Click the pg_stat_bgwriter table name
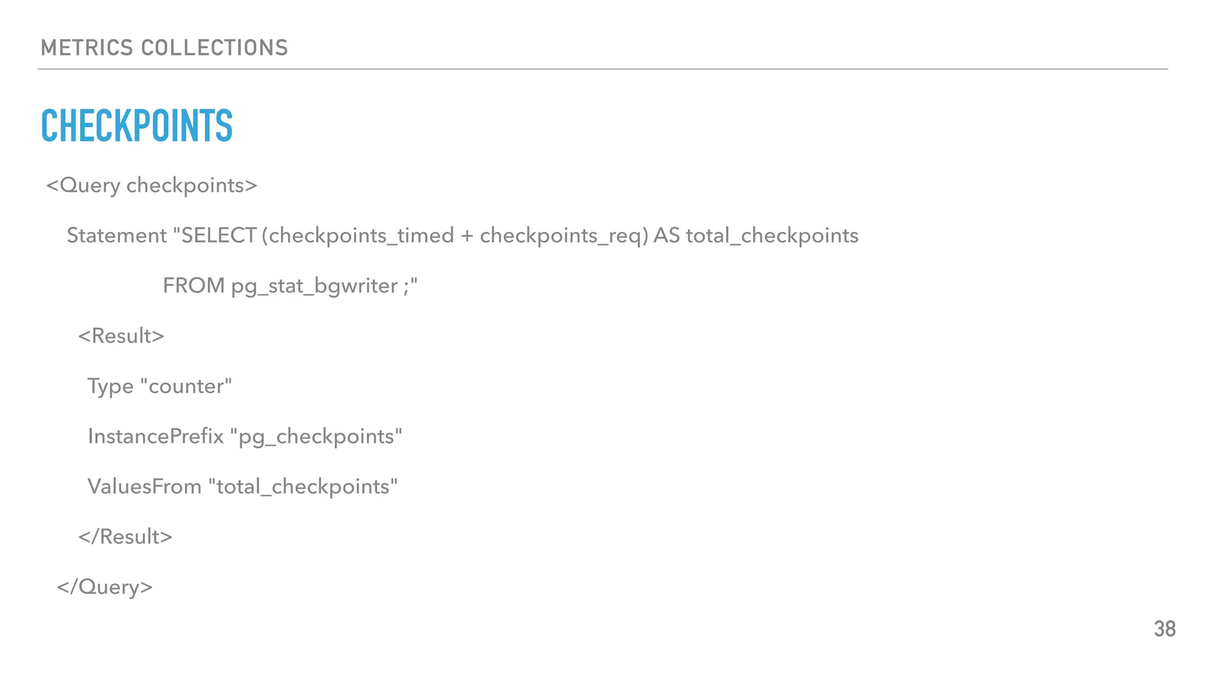The image size is (1206, 678). 314,286
